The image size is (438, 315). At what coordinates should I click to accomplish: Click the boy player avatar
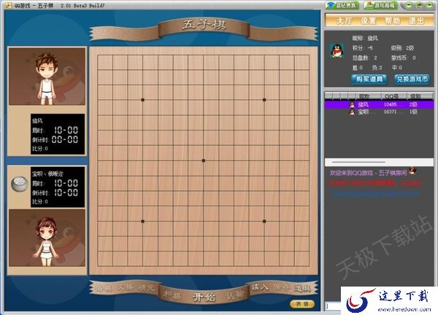coord(47,76)
